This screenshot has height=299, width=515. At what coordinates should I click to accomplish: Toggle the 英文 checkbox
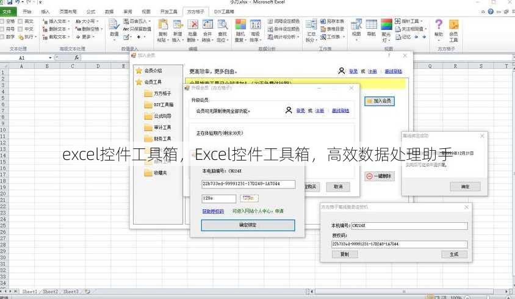(20, 21)
